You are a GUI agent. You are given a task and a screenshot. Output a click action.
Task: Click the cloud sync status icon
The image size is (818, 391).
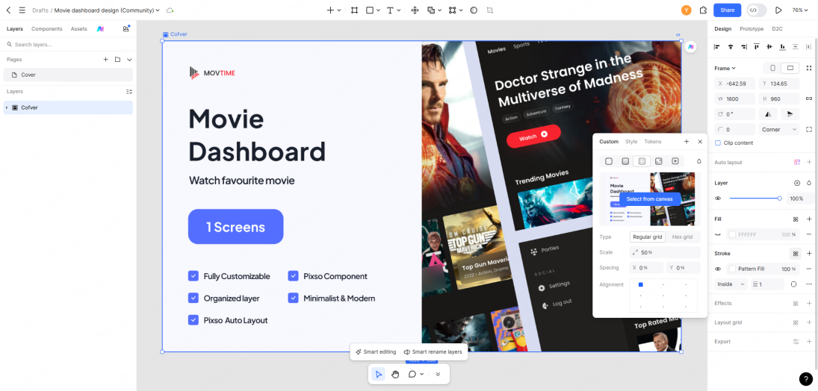point(170,10)
